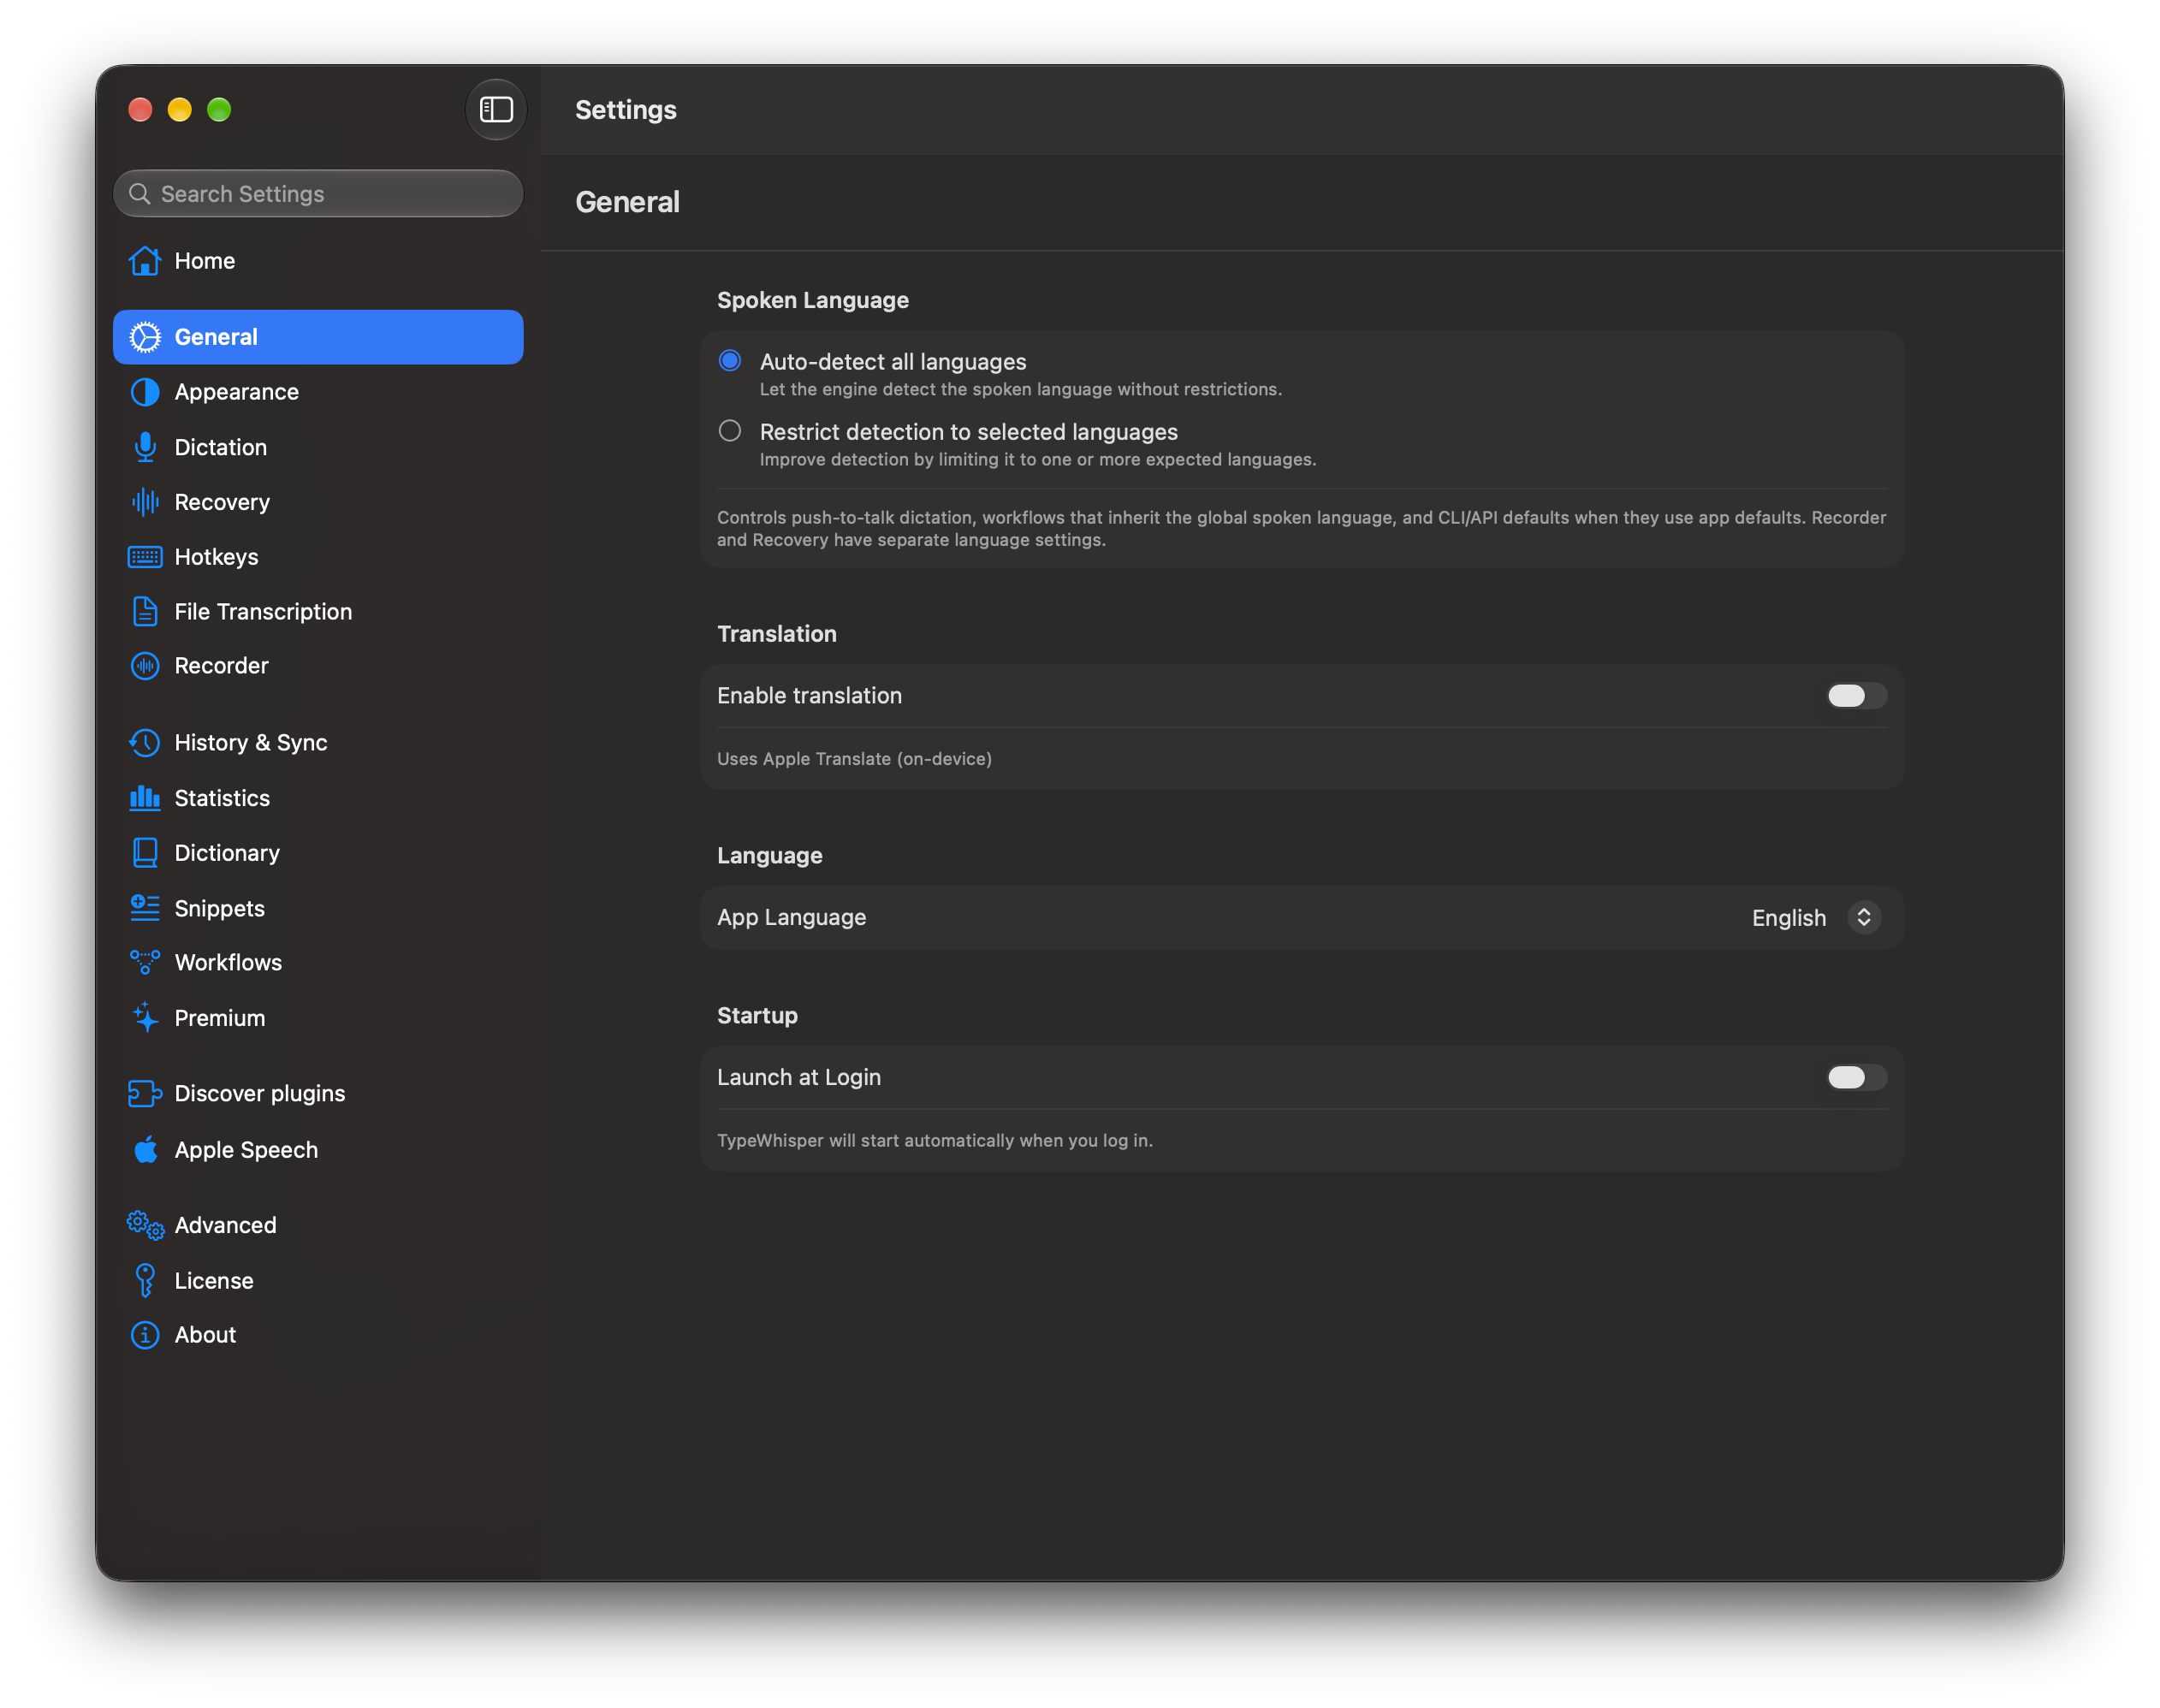Select Auto-detect all languages radio button

coord(730,361)
